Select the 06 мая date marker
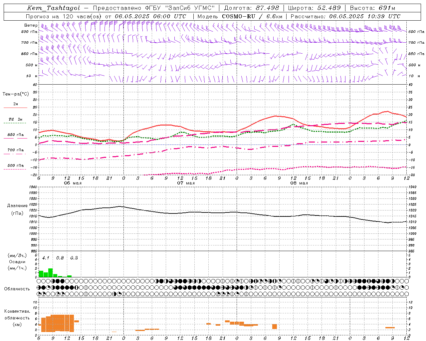The height and width of the screenshot is (341, 426). tap(73, 183)
